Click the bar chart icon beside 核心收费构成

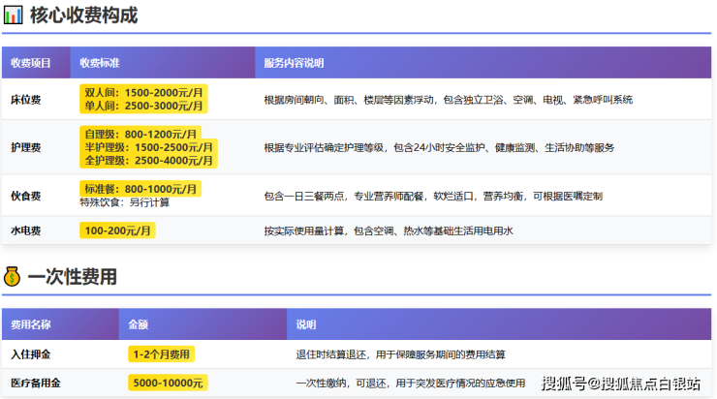pos(14,16)
